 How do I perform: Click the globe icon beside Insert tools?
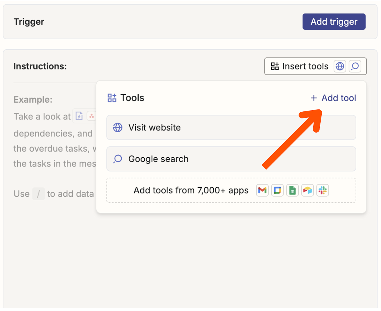[x=340, y=66]
